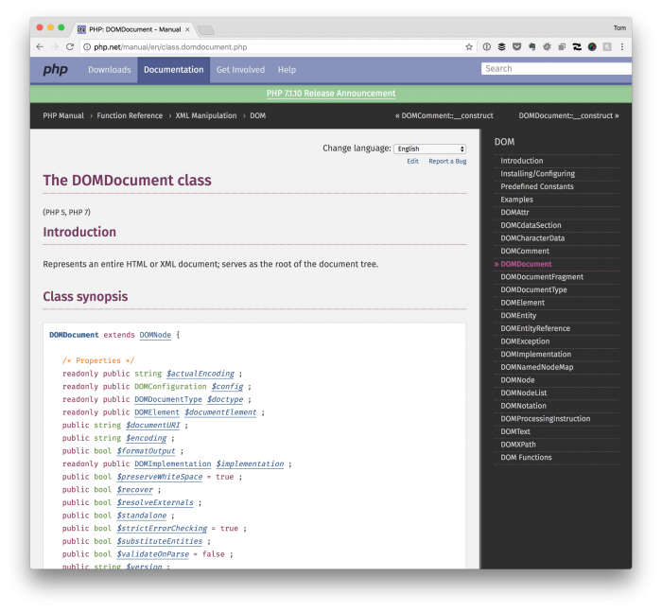Go to previous page DOMComment::__construct
The height and width of the screenshot is (612, 662).
[x=444, y=115]
